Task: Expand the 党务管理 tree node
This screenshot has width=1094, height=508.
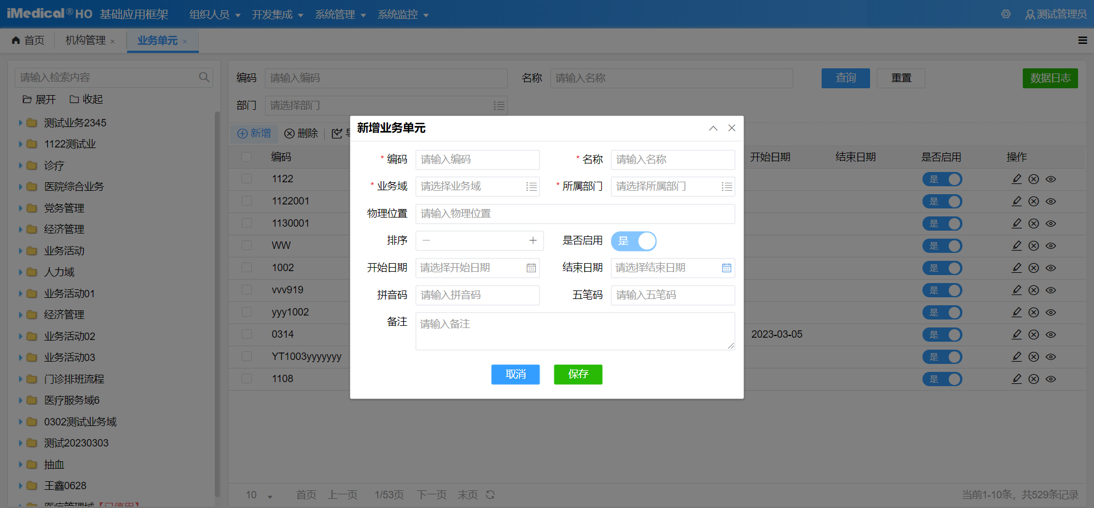Action: coord(21,208)
